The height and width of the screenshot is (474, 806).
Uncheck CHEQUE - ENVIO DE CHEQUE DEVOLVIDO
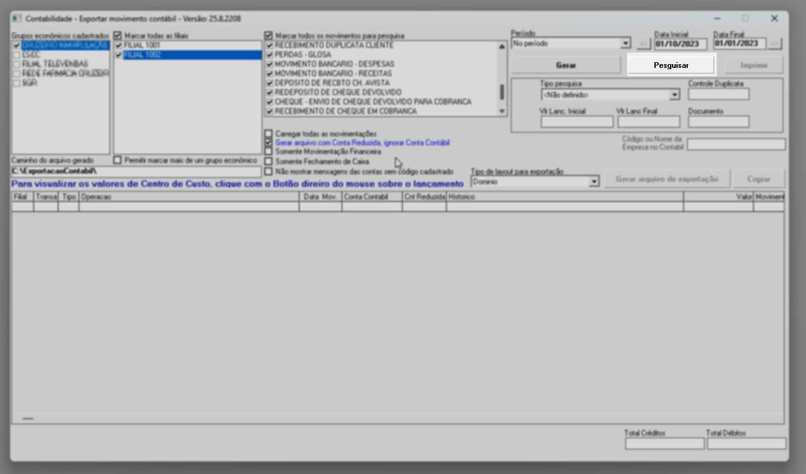270,102
